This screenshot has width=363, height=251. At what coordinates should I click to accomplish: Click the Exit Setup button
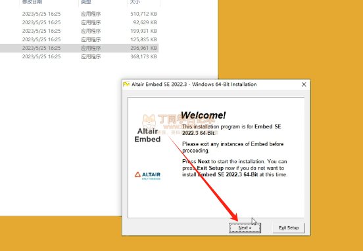[x=289, y=227]
